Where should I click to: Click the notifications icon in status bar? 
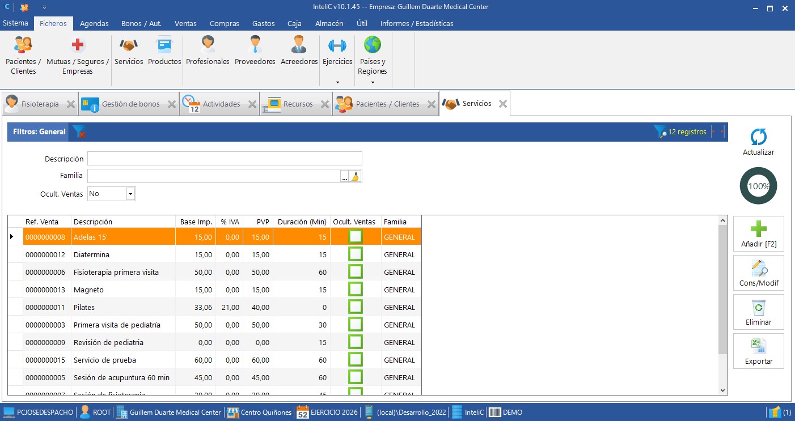pos(775,413)
